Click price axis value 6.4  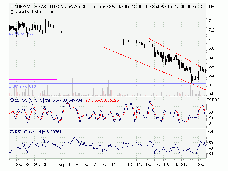pyautogui.click(x=211, y=66)
